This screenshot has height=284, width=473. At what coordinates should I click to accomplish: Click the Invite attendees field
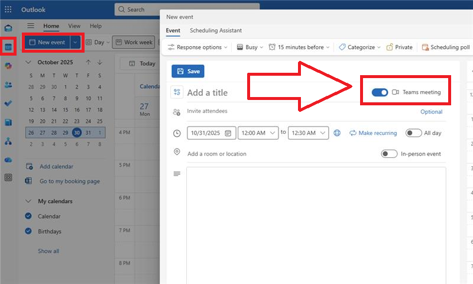point(302,111)
